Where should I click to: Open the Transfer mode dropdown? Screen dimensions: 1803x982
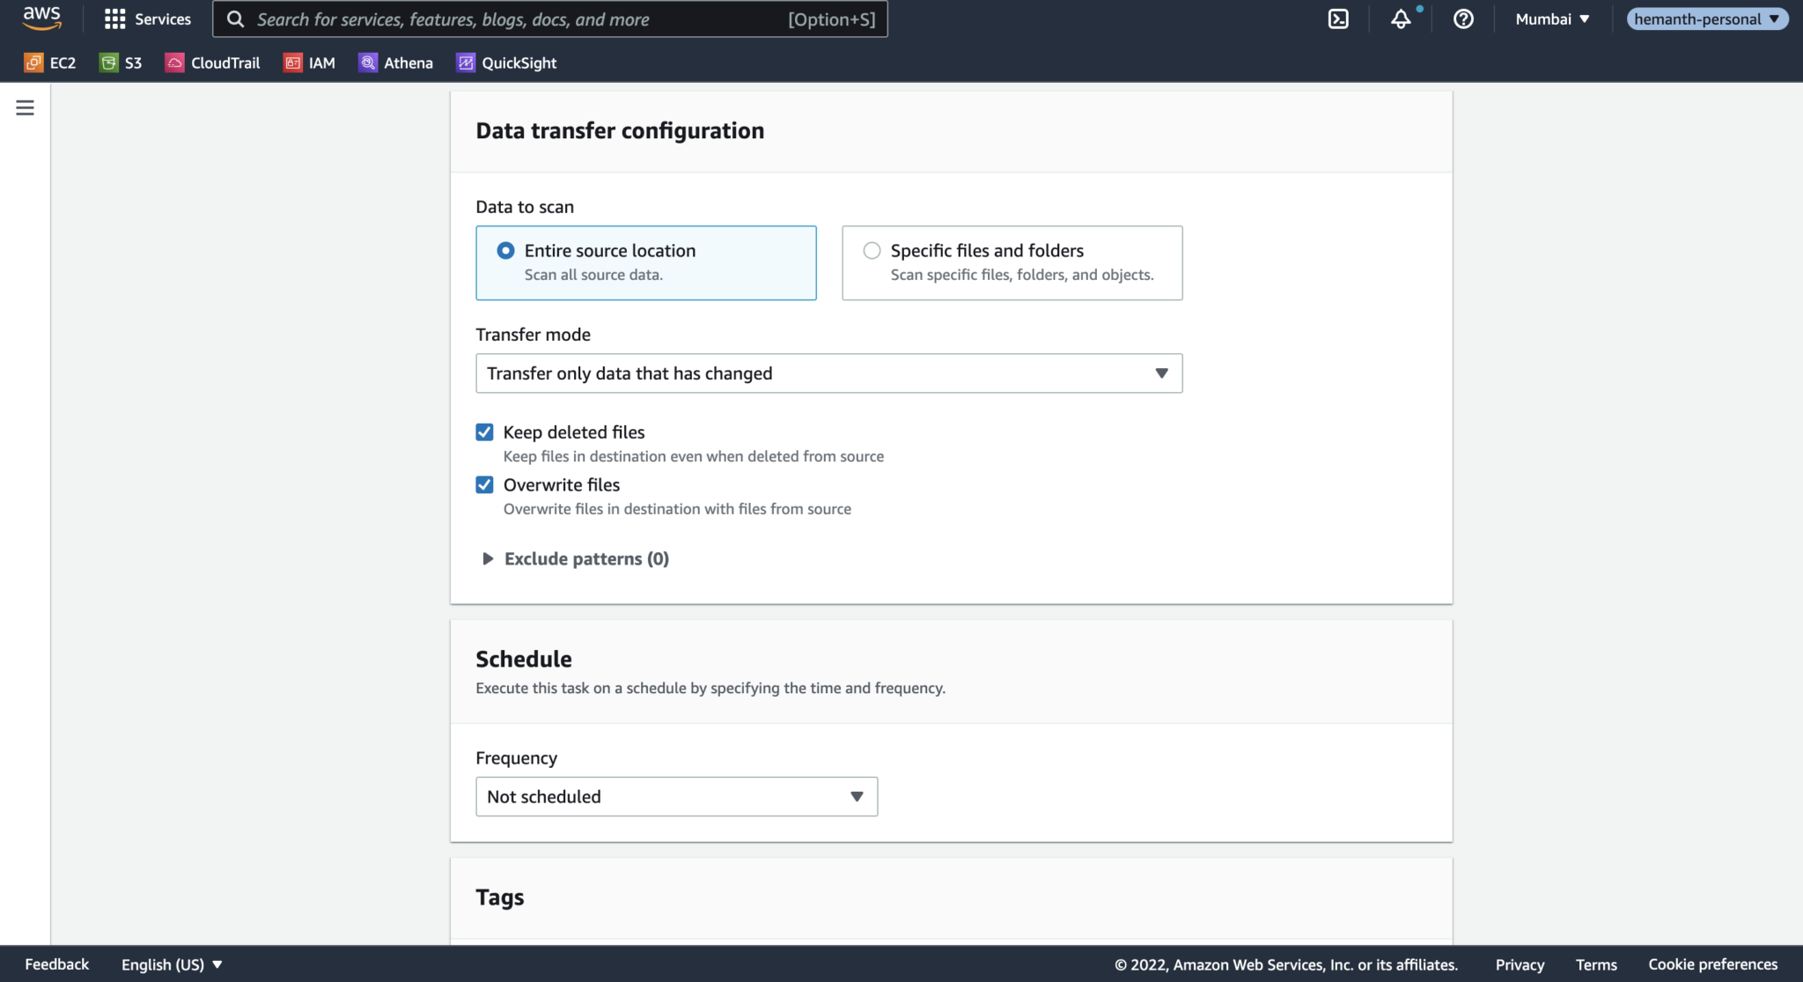tap(828, 373)
